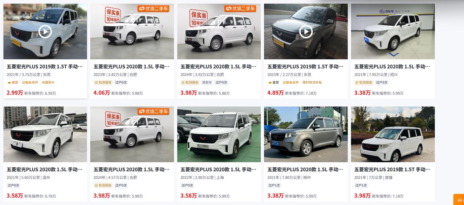The image size is (464, 205).
Task: Click the 直营 badge on the 4.89万 listing
Action: [x=274, y=83]
